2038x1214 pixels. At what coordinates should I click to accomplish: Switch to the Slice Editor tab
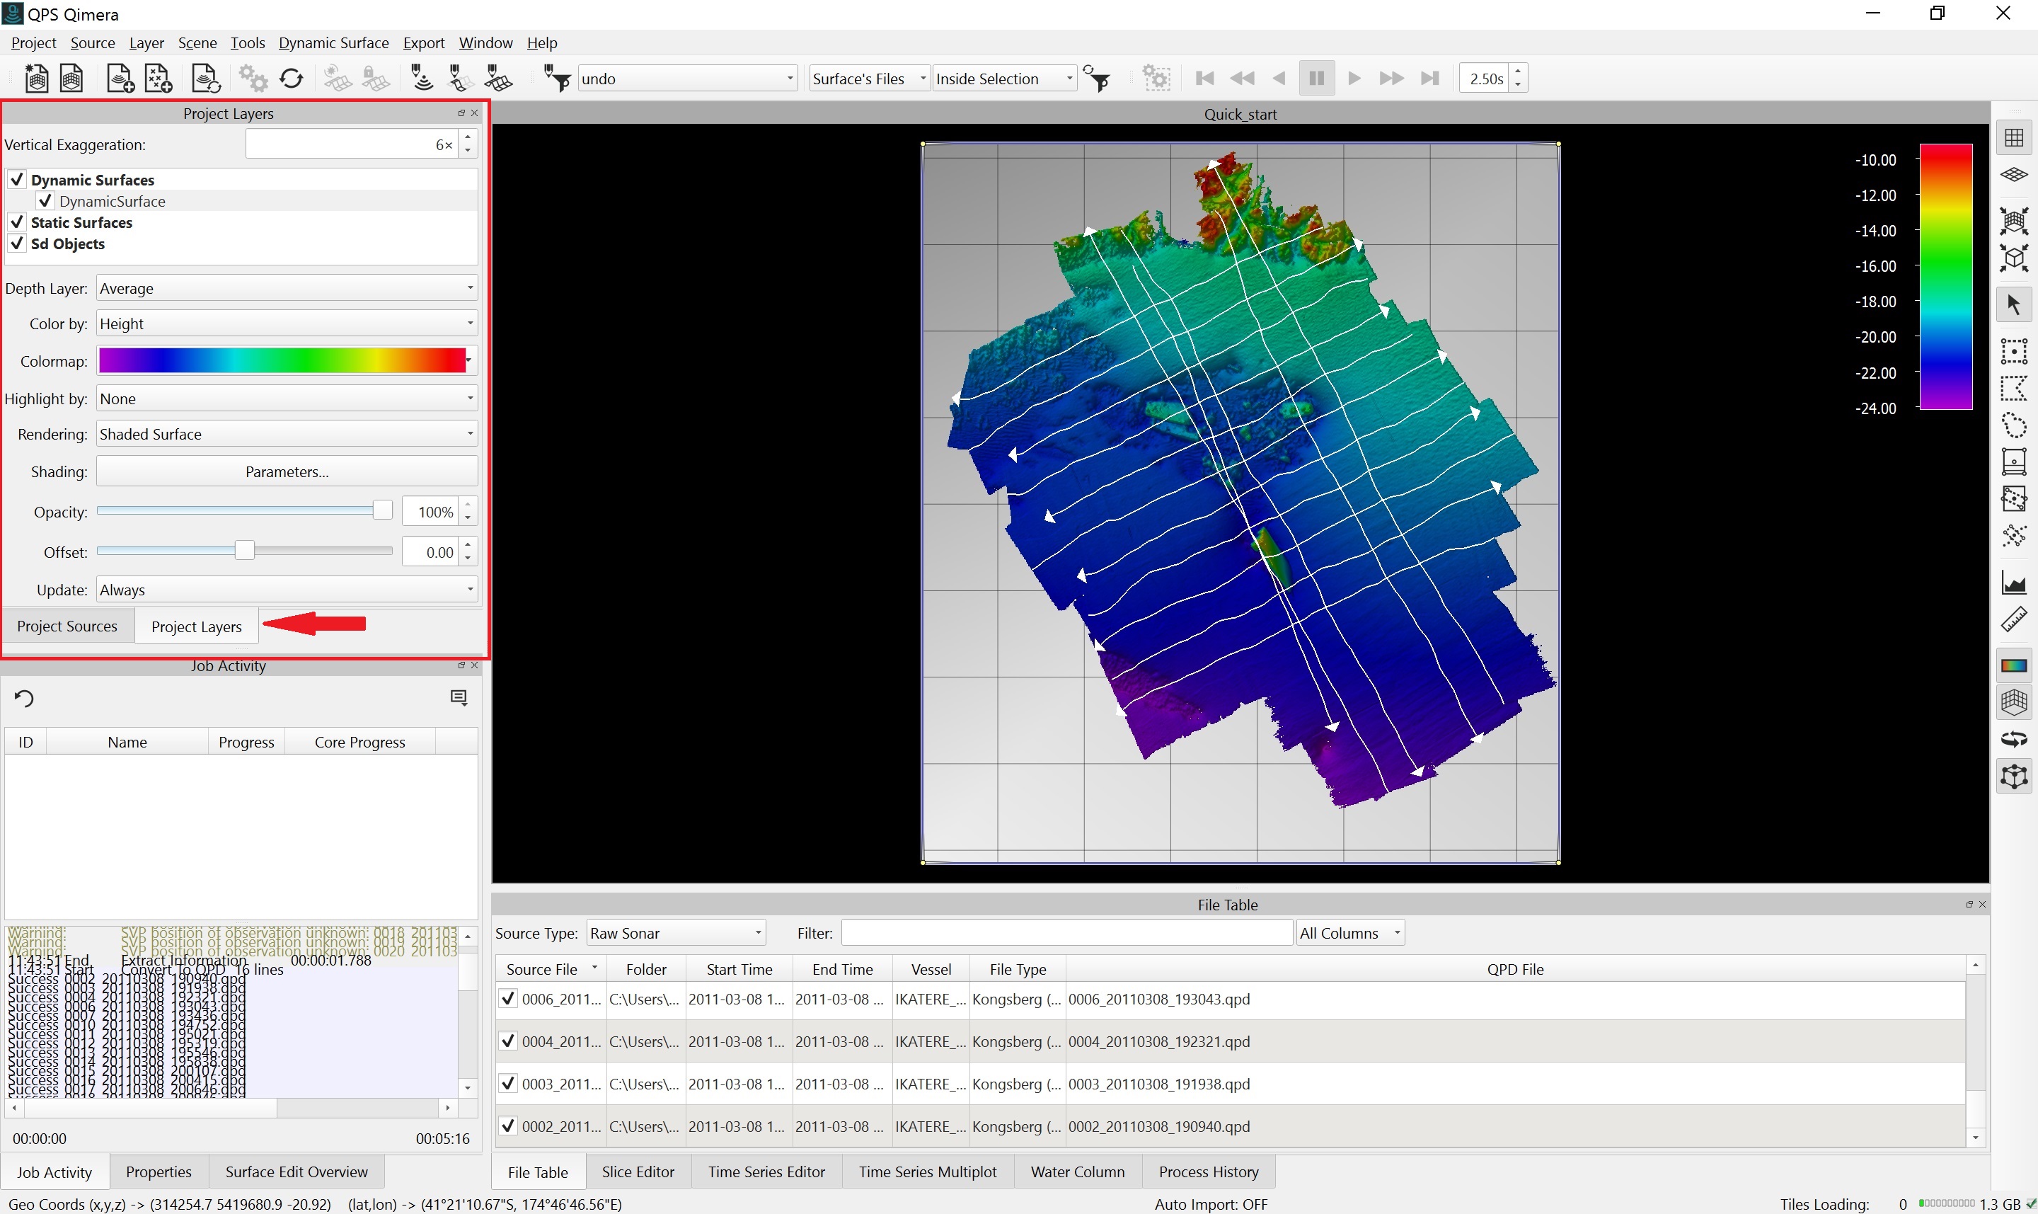(x=637, y=1172)
